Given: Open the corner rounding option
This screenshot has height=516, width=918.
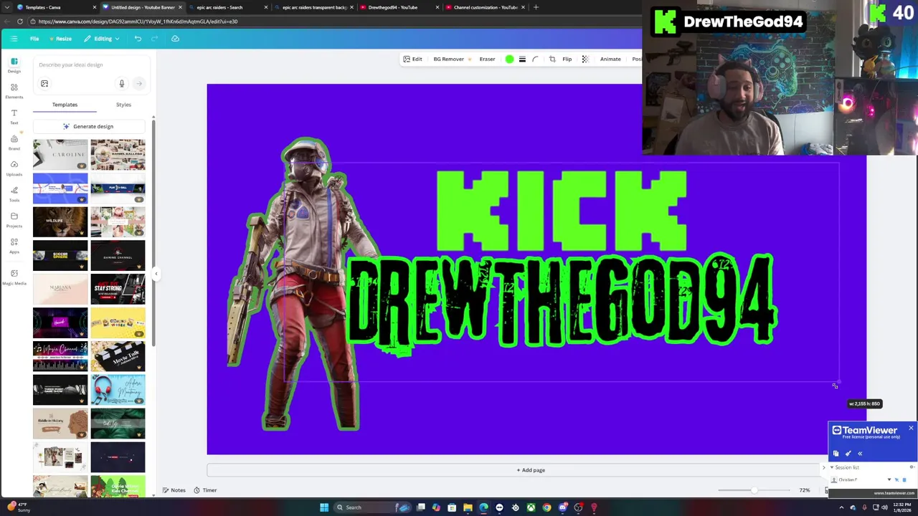Looking at the screenshot, I should tap(535, 59).
